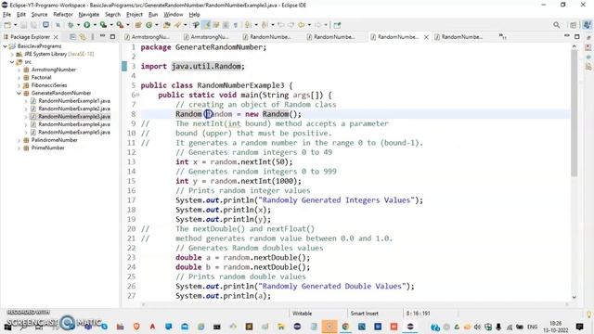Switch to the first ArmstrongNu... editor tab

point(148,37)
